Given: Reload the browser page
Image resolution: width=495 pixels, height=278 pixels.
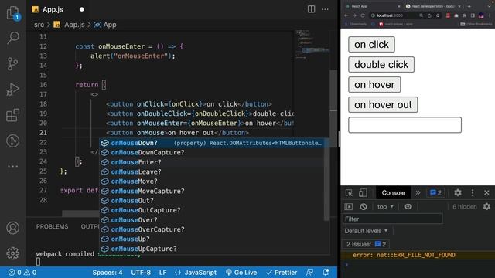Looking at the screenshot, I should tap(363, 15).
